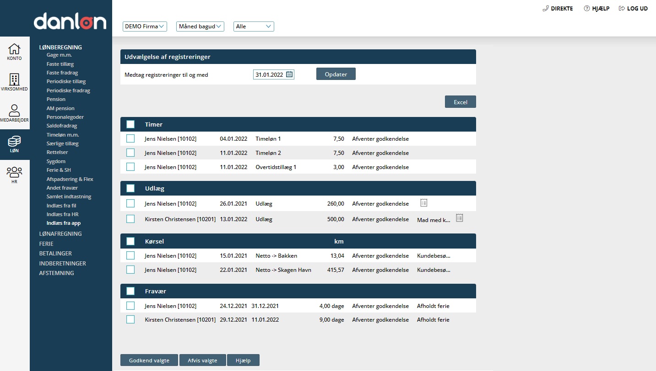Image resolution: width=656 pixels, height=371 pixels.
Task: Open the LØNAFREGNING menu section
Action: [x=60, y=233]
